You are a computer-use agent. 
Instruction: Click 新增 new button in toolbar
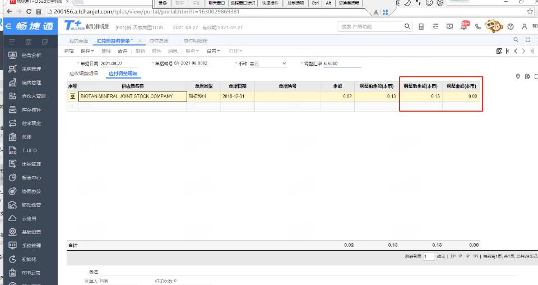click(69, 51)
